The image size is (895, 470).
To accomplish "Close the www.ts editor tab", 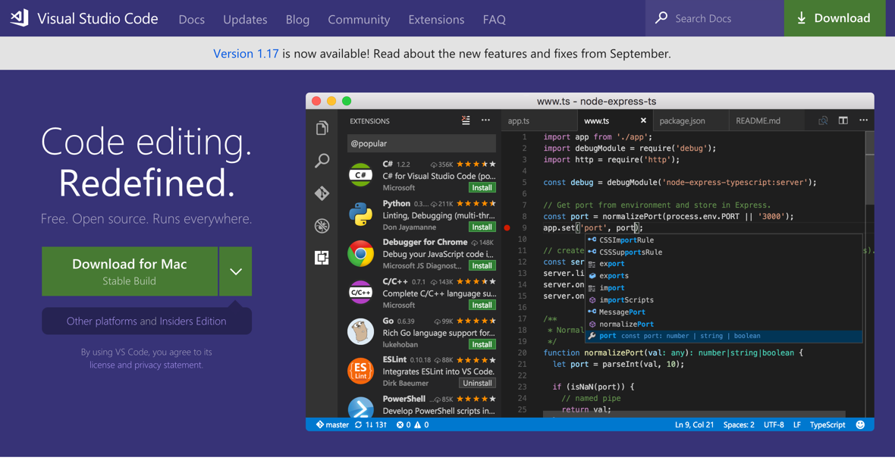I will coord(643,121).
